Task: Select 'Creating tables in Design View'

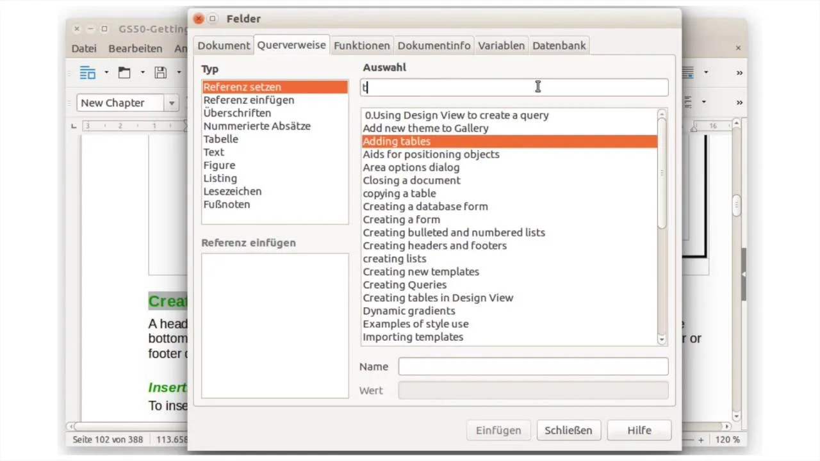Action: pyautogui.click(x=509, y=298)
